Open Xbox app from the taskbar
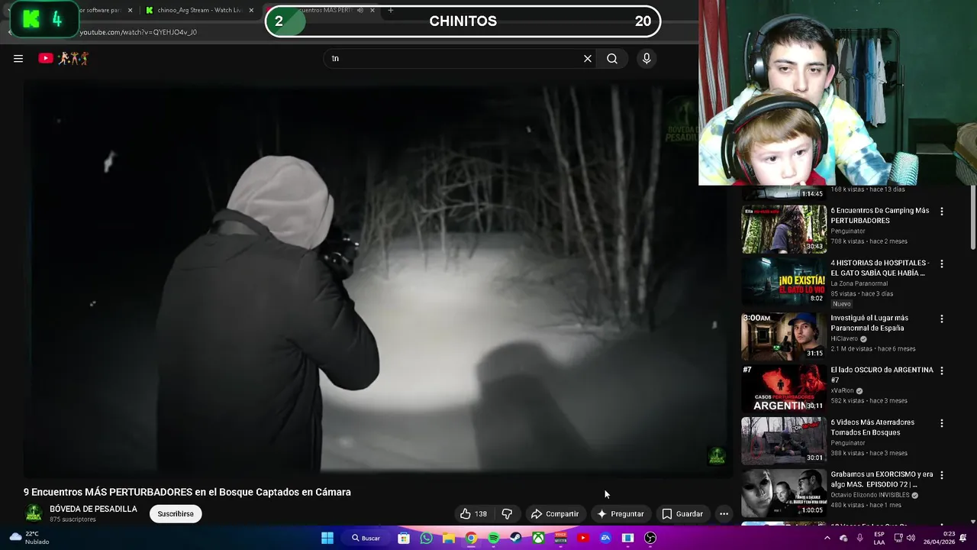 pyautogui.click(x=538, y=538)
